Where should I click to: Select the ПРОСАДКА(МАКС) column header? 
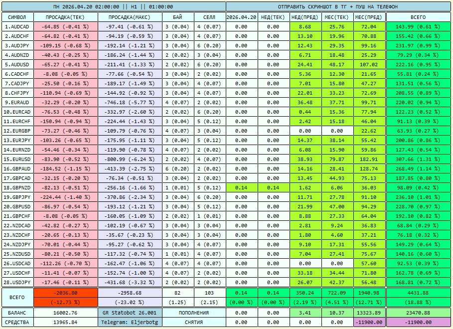pyautogui.click(x=130, y=17)
